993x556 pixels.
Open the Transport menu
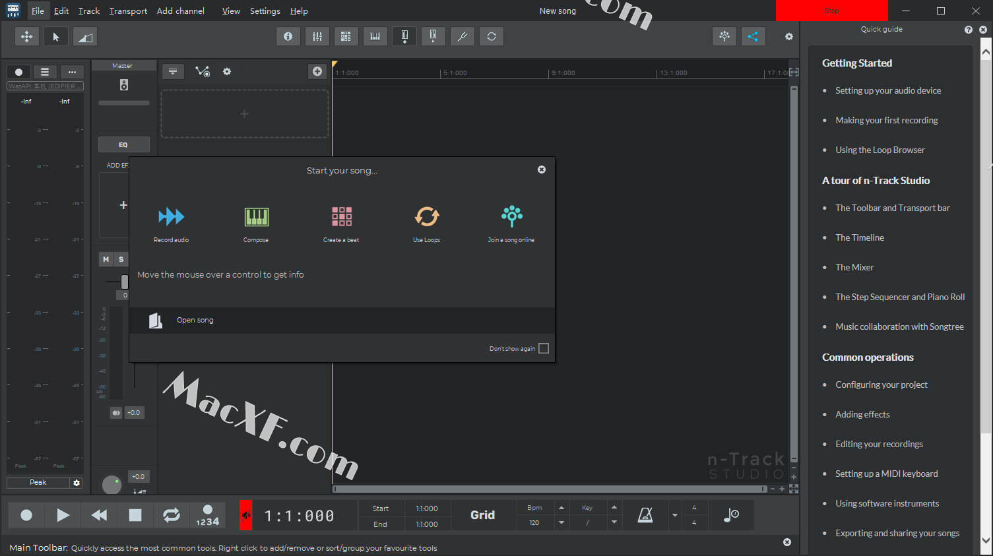(x=128, y=11)
